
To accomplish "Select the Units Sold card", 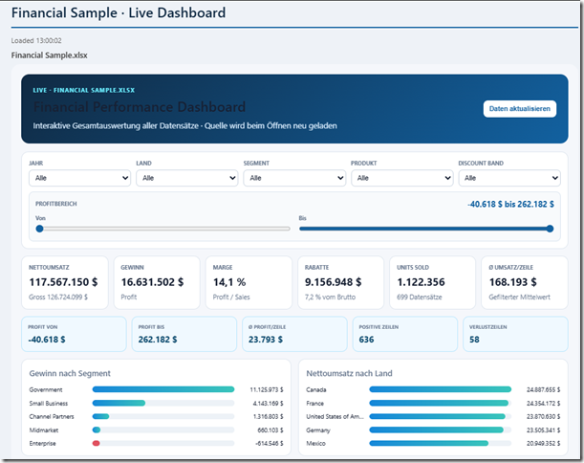I will click(x=432, y=282).
